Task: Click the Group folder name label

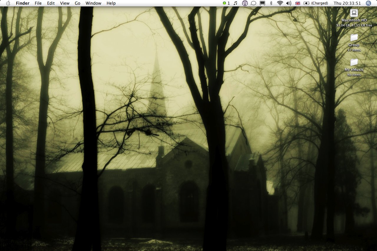Action: click(x=354, y=45)
